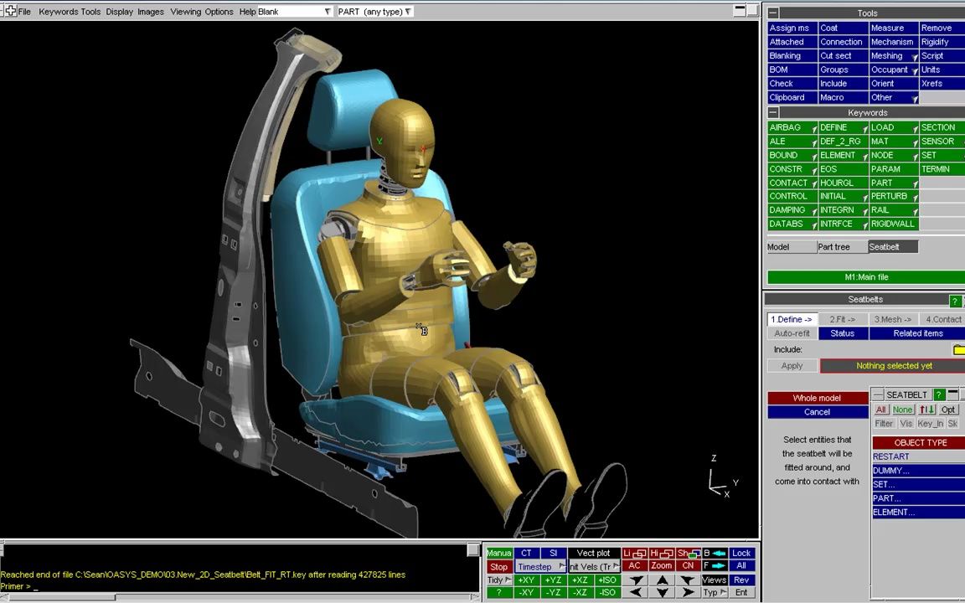
Task: Click the up arrow view rotation button
Action: [x=662, y=580]
